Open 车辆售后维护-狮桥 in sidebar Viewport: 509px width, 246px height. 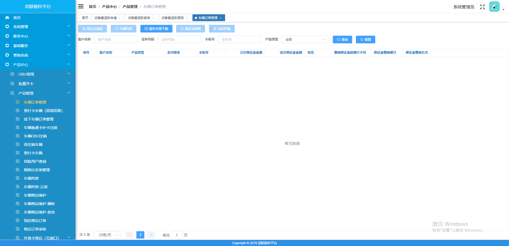39,203
